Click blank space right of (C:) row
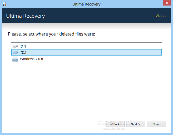 (x=94, y=46)
